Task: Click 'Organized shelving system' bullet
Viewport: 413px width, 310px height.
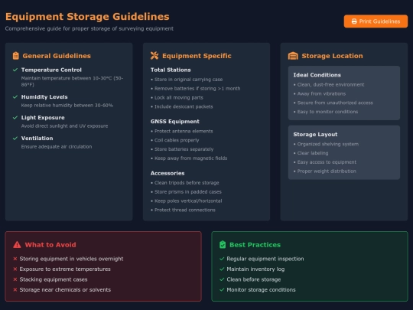Action: (x=326, y=144)
